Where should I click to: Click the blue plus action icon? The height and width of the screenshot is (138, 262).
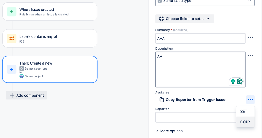tap(12, 69)
